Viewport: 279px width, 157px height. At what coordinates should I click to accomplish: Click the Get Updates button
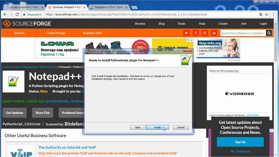[14, 113]
